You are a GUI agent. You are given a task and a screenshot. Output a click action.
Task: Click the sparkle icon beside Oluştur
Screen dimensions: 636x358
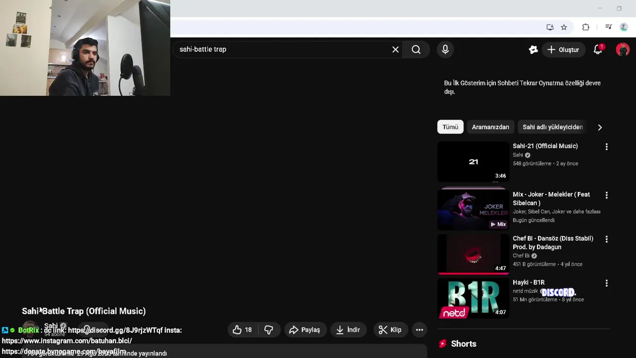(533, 50)
